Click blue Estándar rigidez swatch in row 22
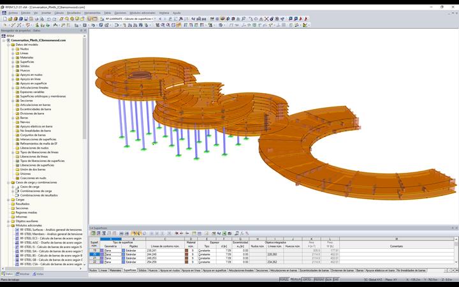Image resolution: width=459 pixels, height=287 pixels. pos(123,262)
